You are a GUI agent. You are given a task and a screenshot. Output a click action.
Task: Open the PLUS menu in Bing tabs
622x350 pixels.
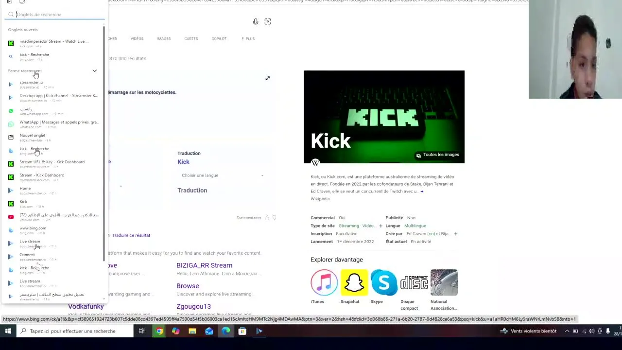tap(248, 38)
